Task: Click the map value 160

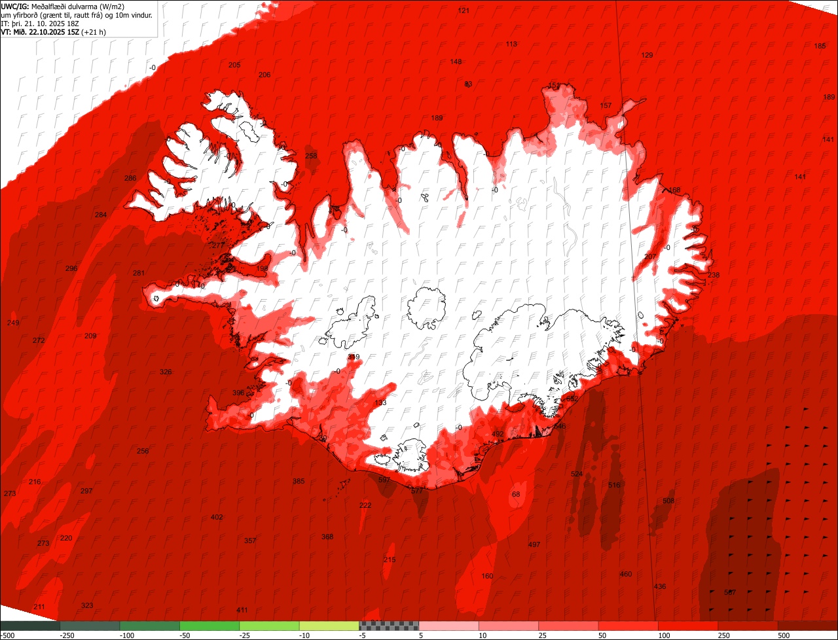Action: point(487,576)
